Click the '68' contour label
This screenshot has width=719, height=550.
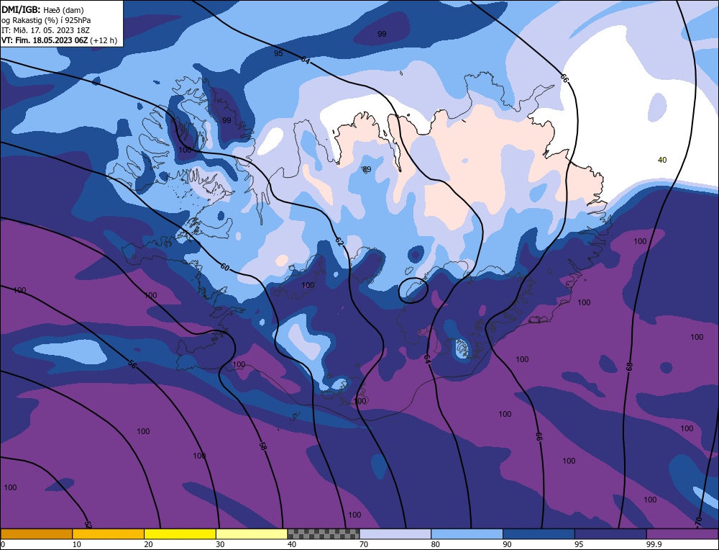coord(630,366)
